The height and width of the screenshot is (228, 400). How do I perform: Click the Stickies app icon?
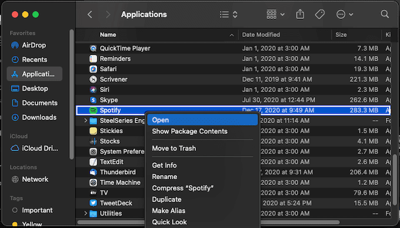(x=93, y=131)
